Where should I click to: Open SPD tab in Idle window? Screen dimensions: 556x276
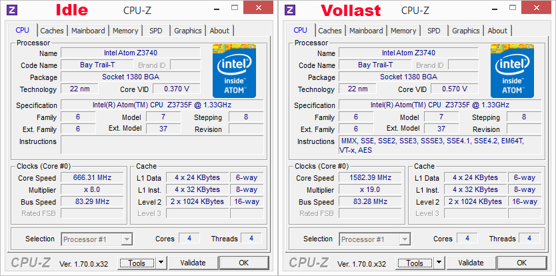[155, 31]
